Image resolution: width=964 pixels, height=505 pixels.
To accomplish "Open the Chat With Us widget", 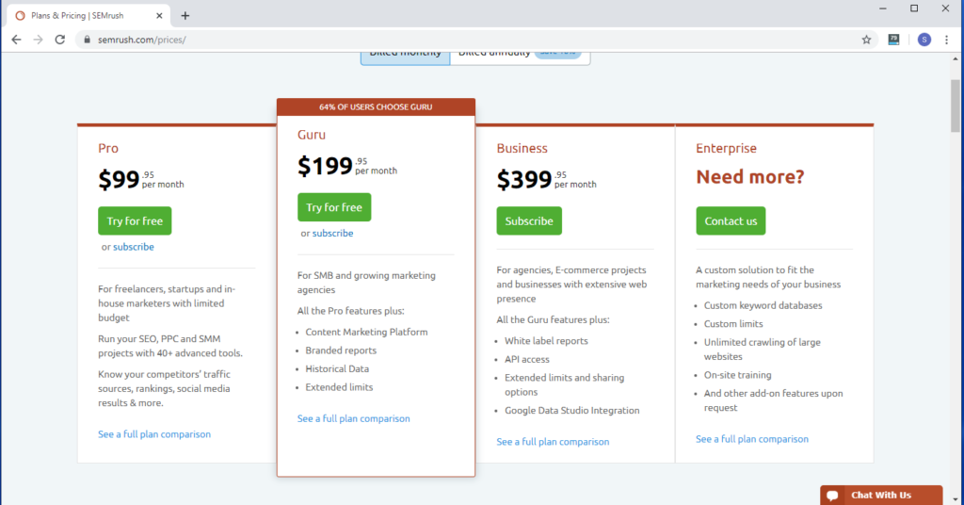I will click(x=881, y=496).
